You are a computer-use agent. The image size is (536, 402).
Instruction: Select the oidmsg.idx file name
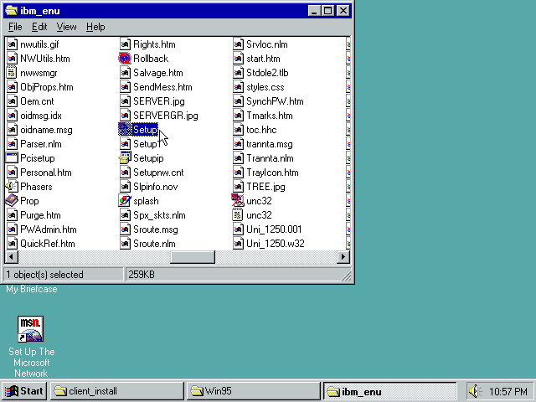41,116
